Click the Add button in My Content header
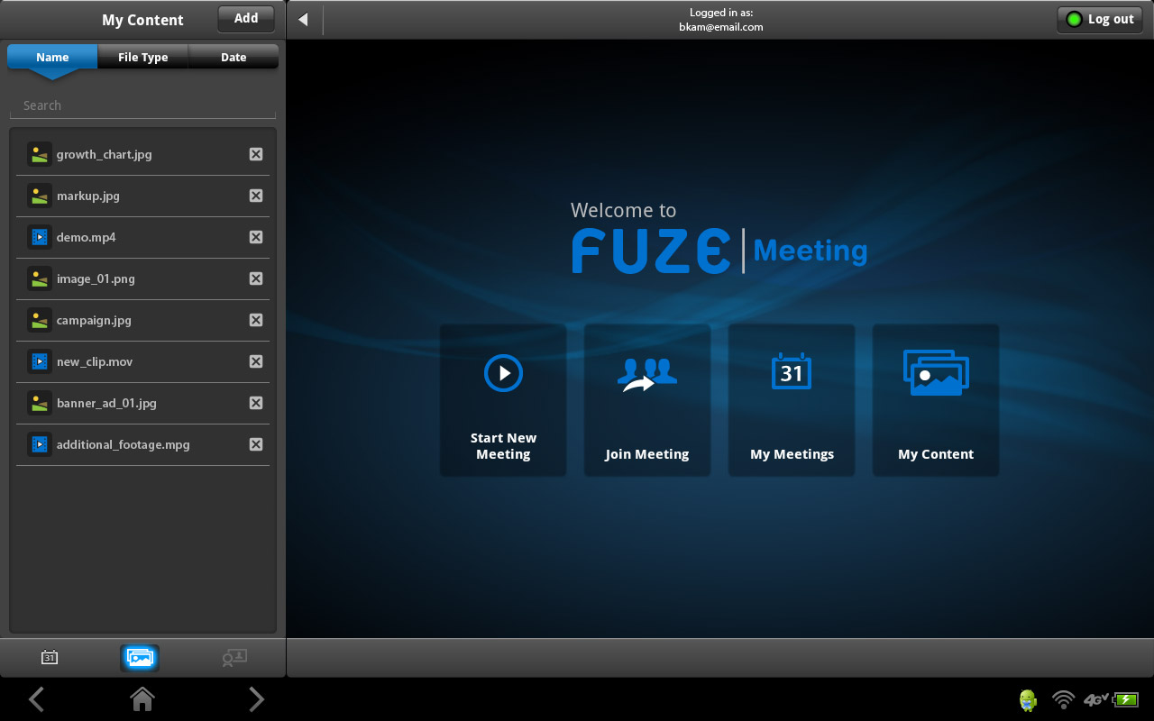 click(245, 18)
